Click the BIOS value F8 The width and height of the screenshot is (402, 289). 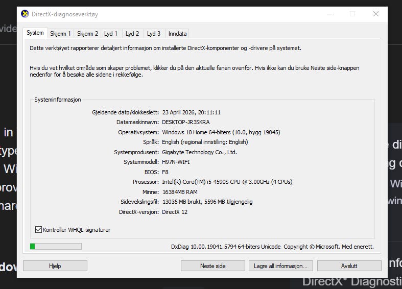[x=165, y=172]
